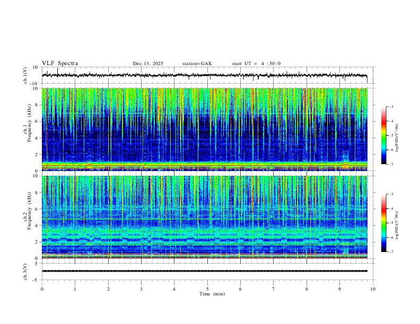
Task: Click the "ch.1(V)" vertical axis label
Action: 25,75
